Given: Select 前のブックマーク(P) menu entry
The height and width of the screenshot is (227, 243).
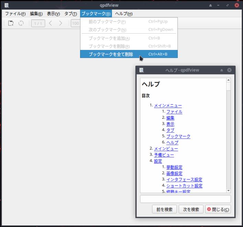Looking at the screenshot, I should click(x=129, y=22).
